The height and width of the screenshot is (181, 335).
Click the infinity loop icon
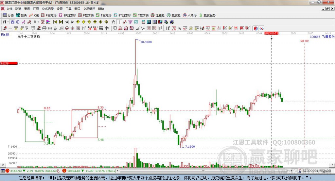click(261, 28)
